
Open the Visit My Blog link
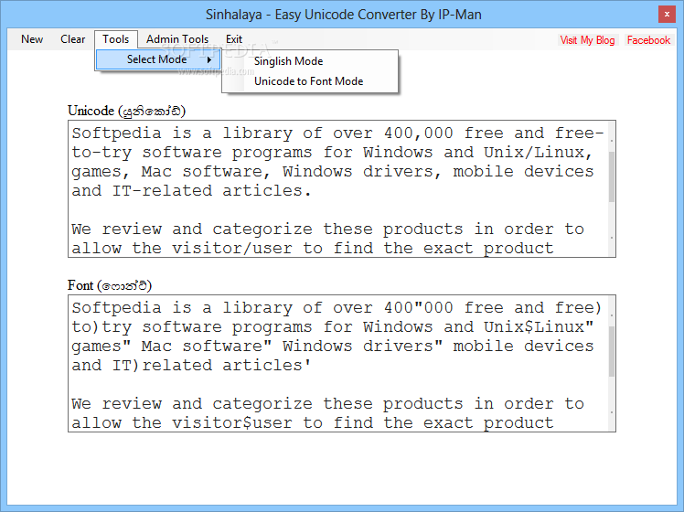click(587, 40)
